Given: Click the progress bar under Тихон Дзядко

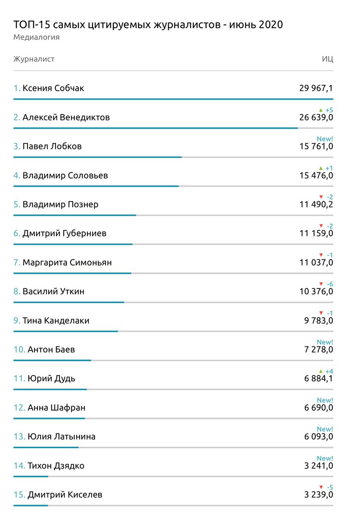Looking at the screenshot, I should (31, 476).
